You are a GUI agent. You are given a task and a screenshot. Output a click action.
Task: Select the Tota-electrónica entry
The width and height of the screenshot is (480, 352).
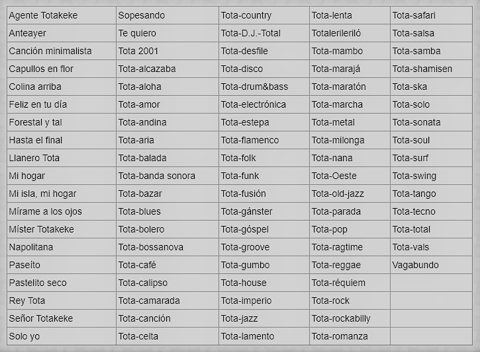[x=254, y=104]
